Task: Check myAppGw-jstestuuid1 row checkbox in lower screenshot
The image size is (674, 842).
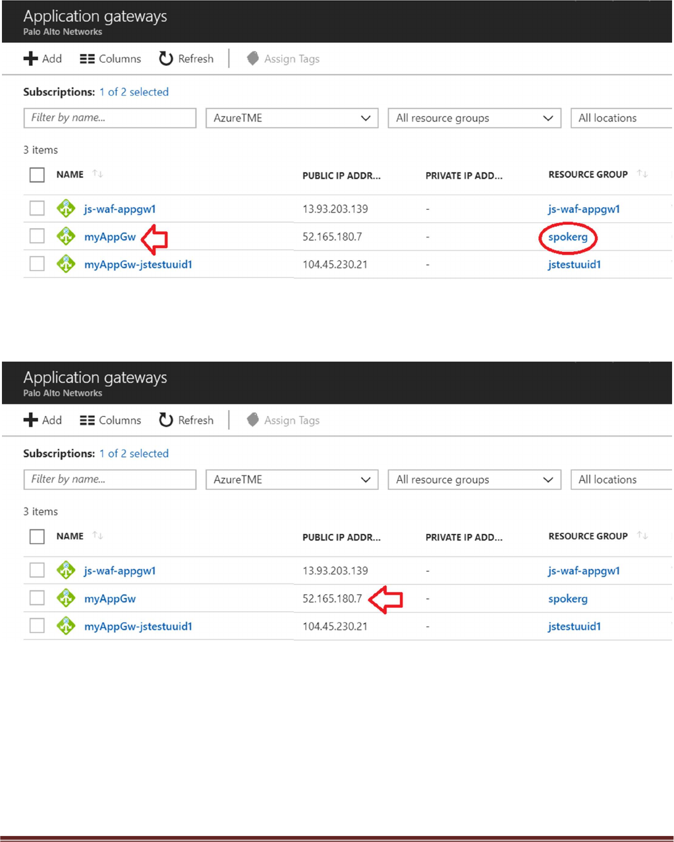Action: (37, 626)
